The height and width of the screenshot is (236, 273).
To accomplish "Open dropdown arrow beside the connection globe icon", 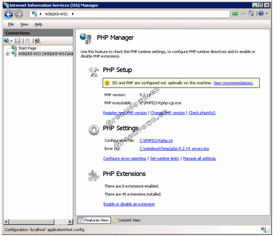I will (x=11, y=41).
